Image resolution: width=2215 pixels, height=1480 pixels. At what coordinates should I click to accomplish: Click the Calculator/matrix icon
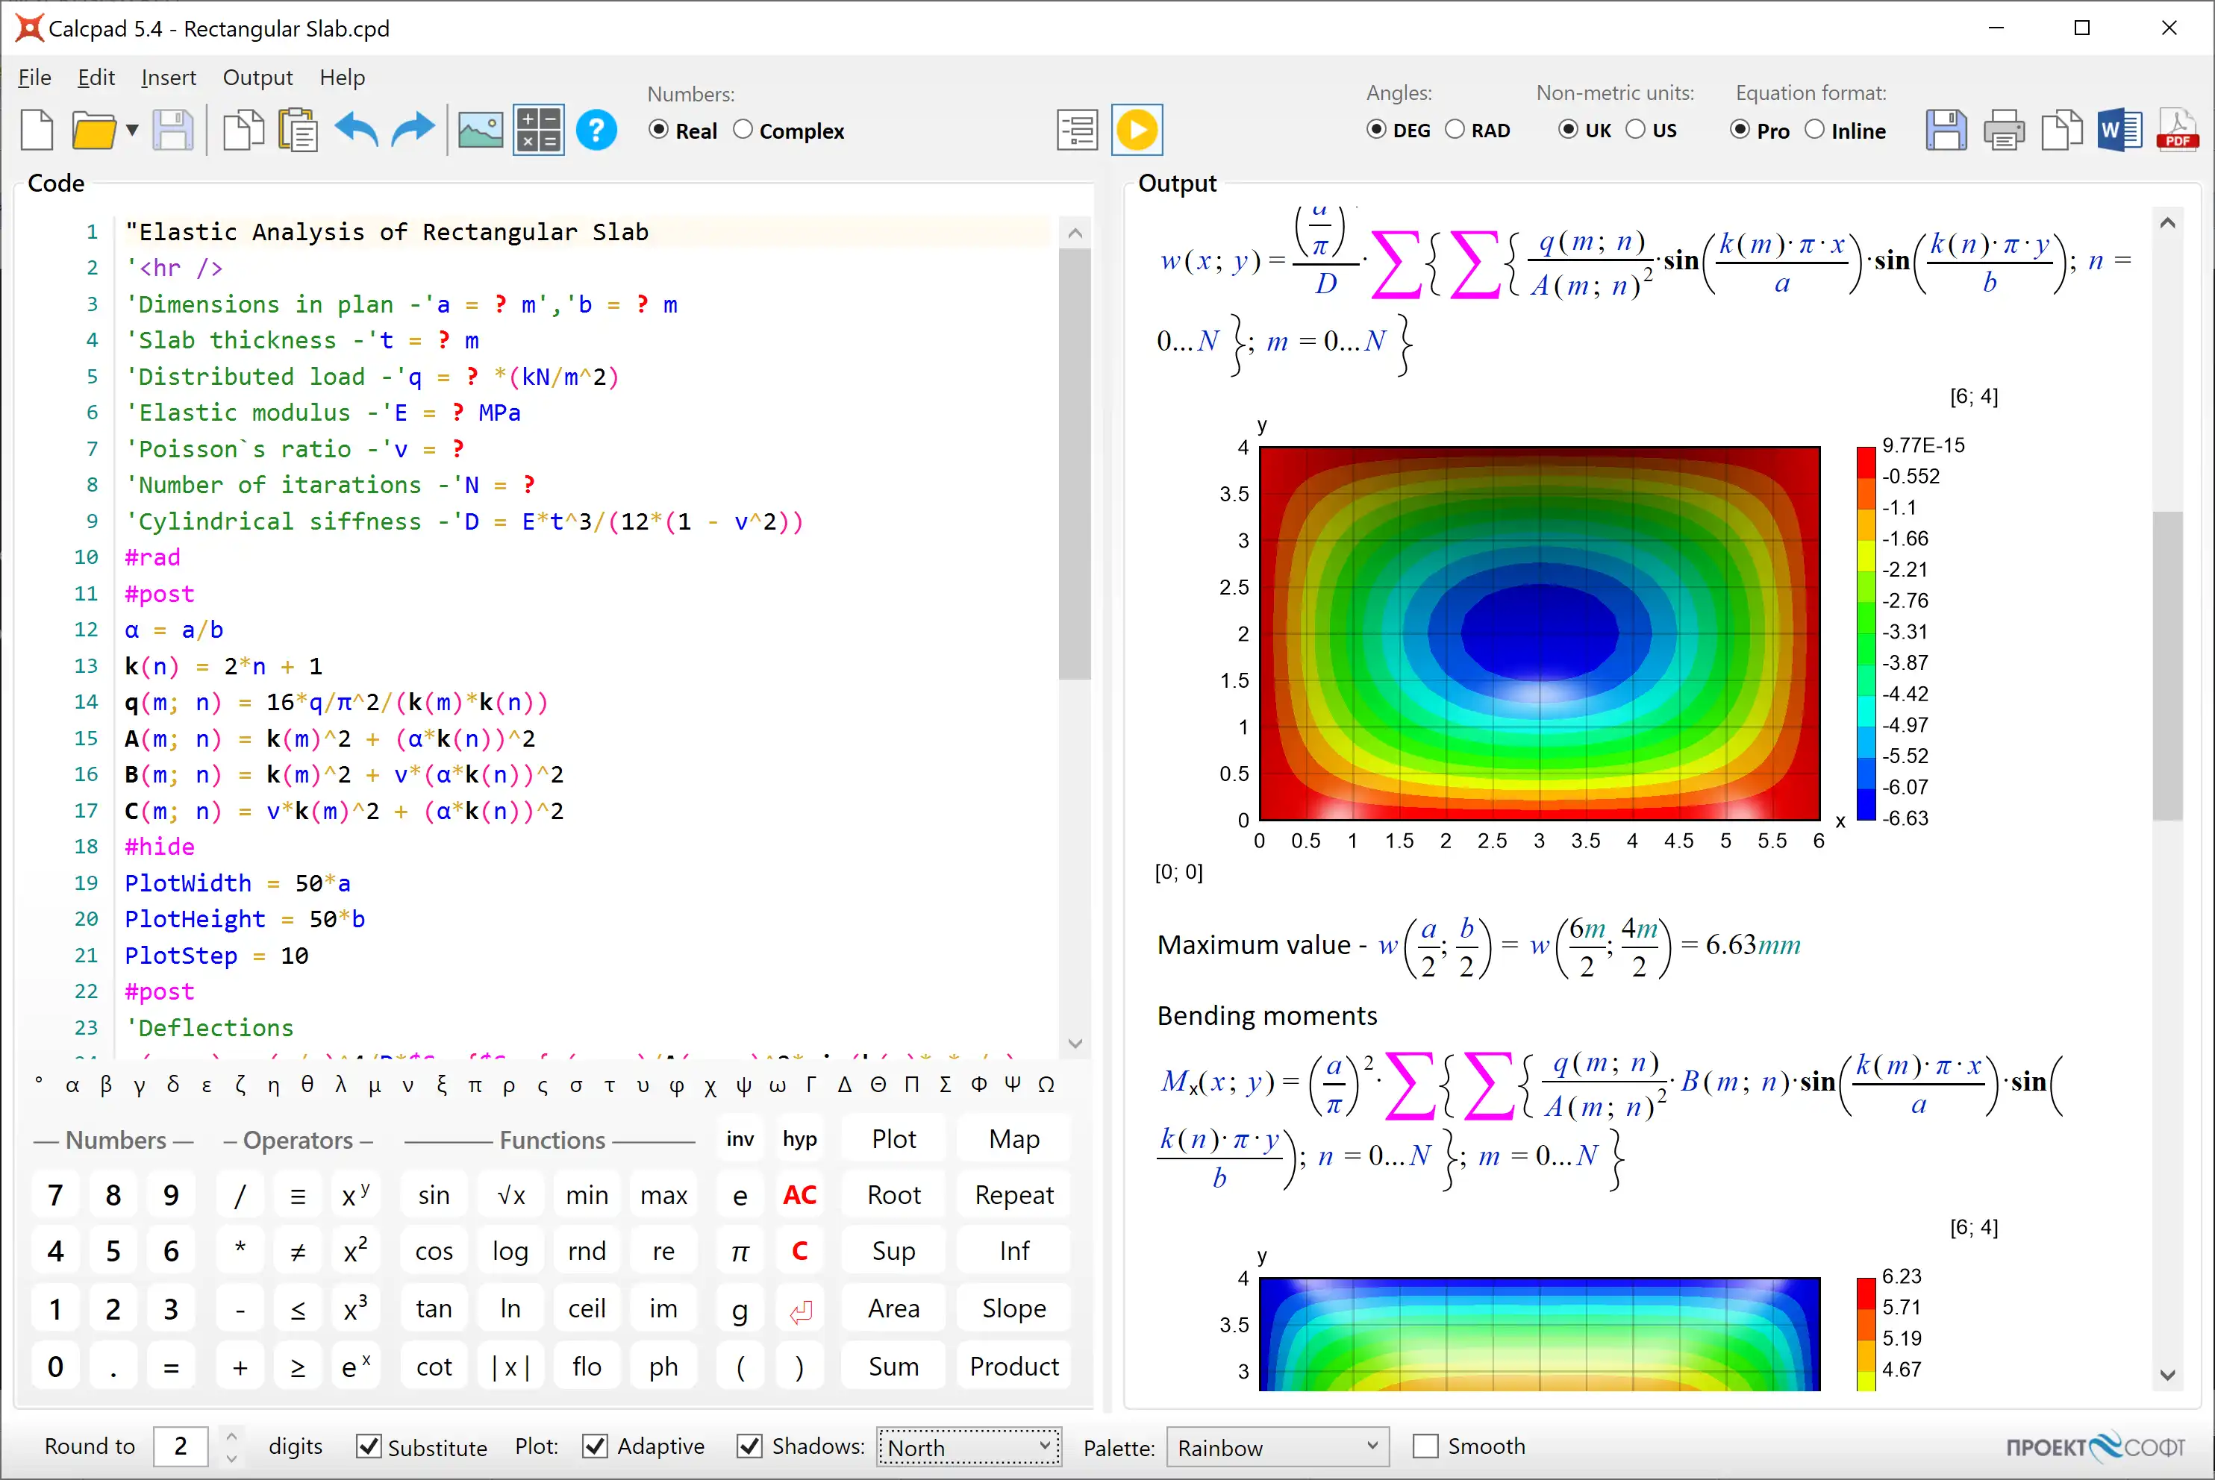[537, 131]
